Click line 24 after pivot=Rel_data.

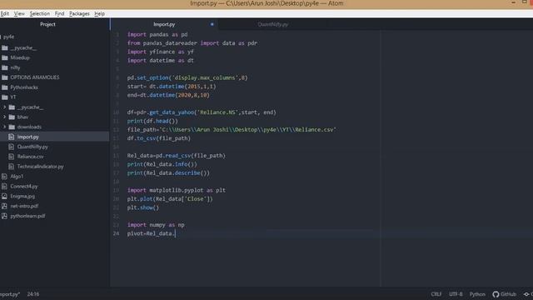[x=175, y=233]
